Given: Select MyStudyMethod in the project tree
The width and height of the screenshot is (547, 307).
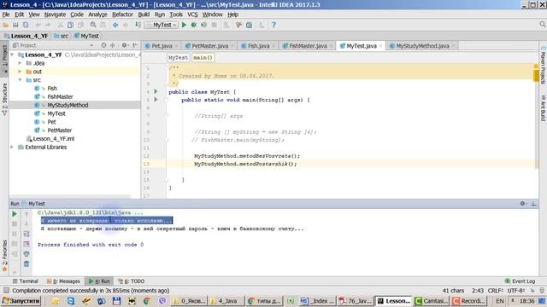Looking at the screenshot, I should click(x=68, y=105).
